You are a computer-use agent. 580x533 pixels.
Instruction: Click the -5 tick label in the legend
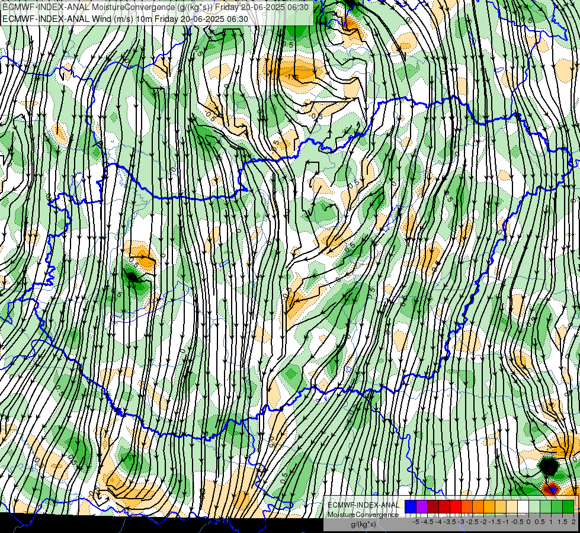416,522
